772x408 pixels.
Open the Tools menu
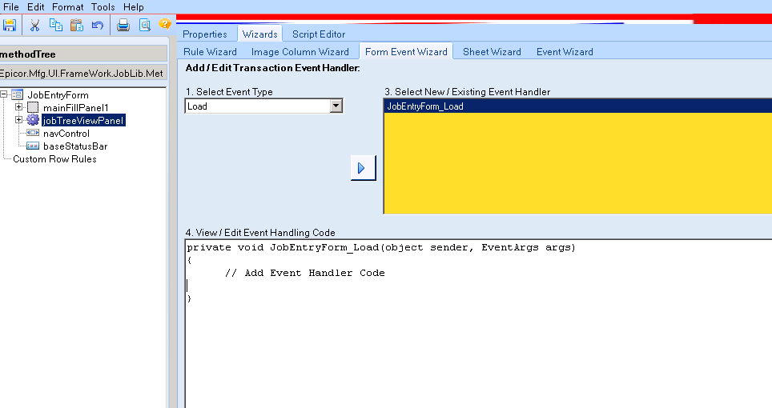point(103,7)
